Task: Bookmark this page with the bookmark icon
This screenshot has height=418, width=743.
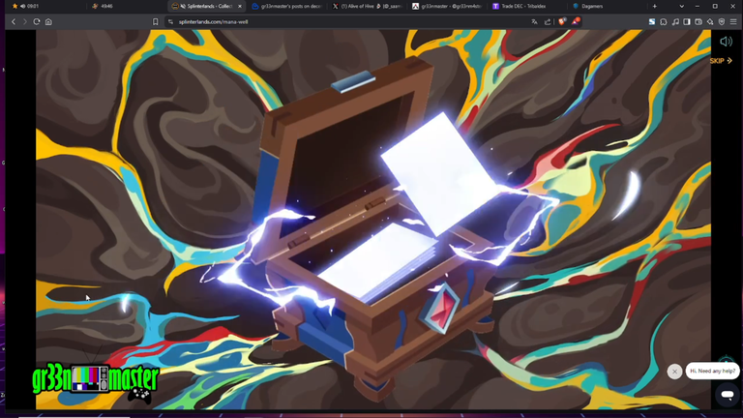Action: pyautogui.click(x=156, y=22)
